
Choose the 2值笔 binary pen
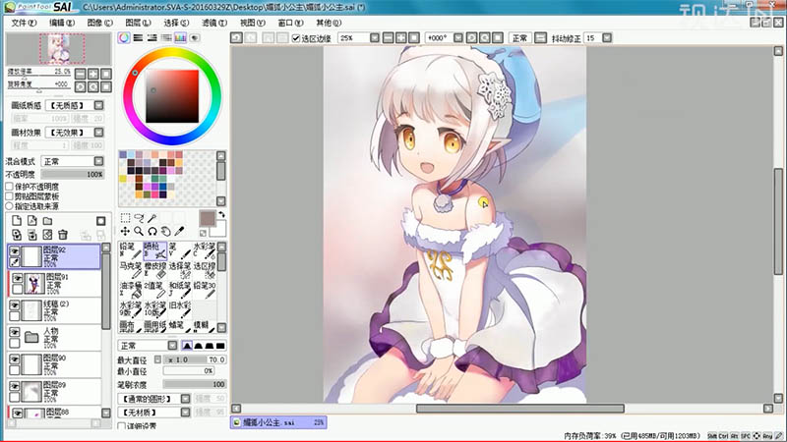(155, 289)
